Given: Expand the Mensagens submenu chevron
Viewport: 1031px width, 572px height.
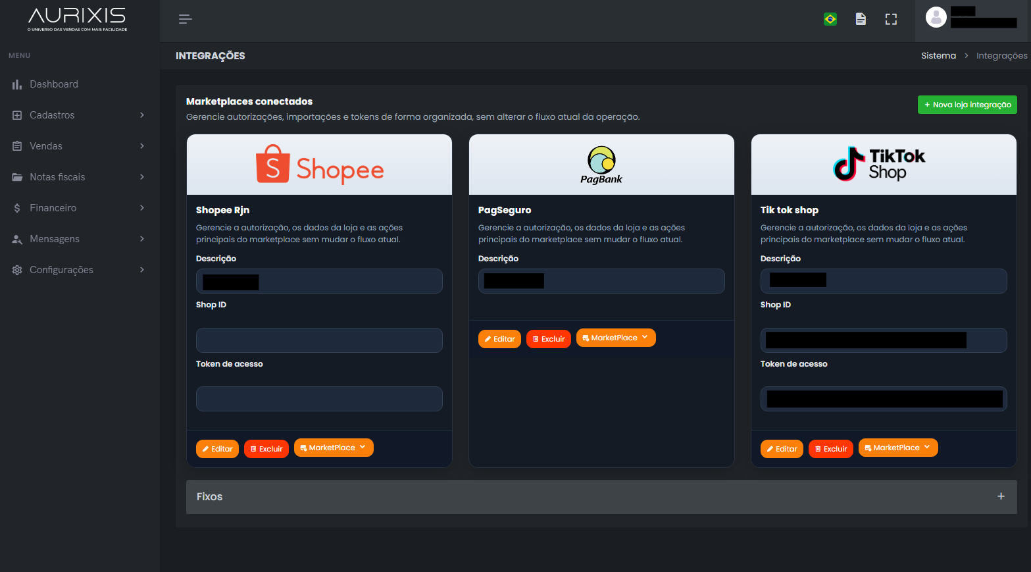Looking at the screenshot, I should click(142, 239).
